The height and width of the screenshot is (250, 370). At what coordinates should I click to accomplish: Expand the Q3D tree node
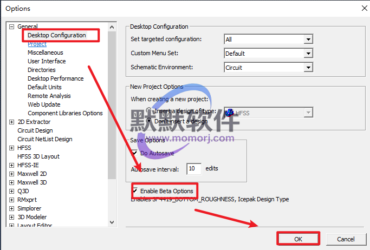tap(12, 191)
